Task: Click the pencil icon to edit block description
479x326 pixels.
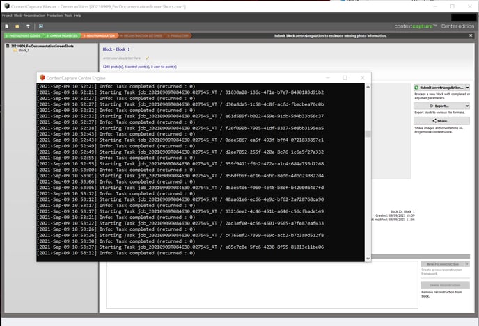Action: click(x=147, y=58)
